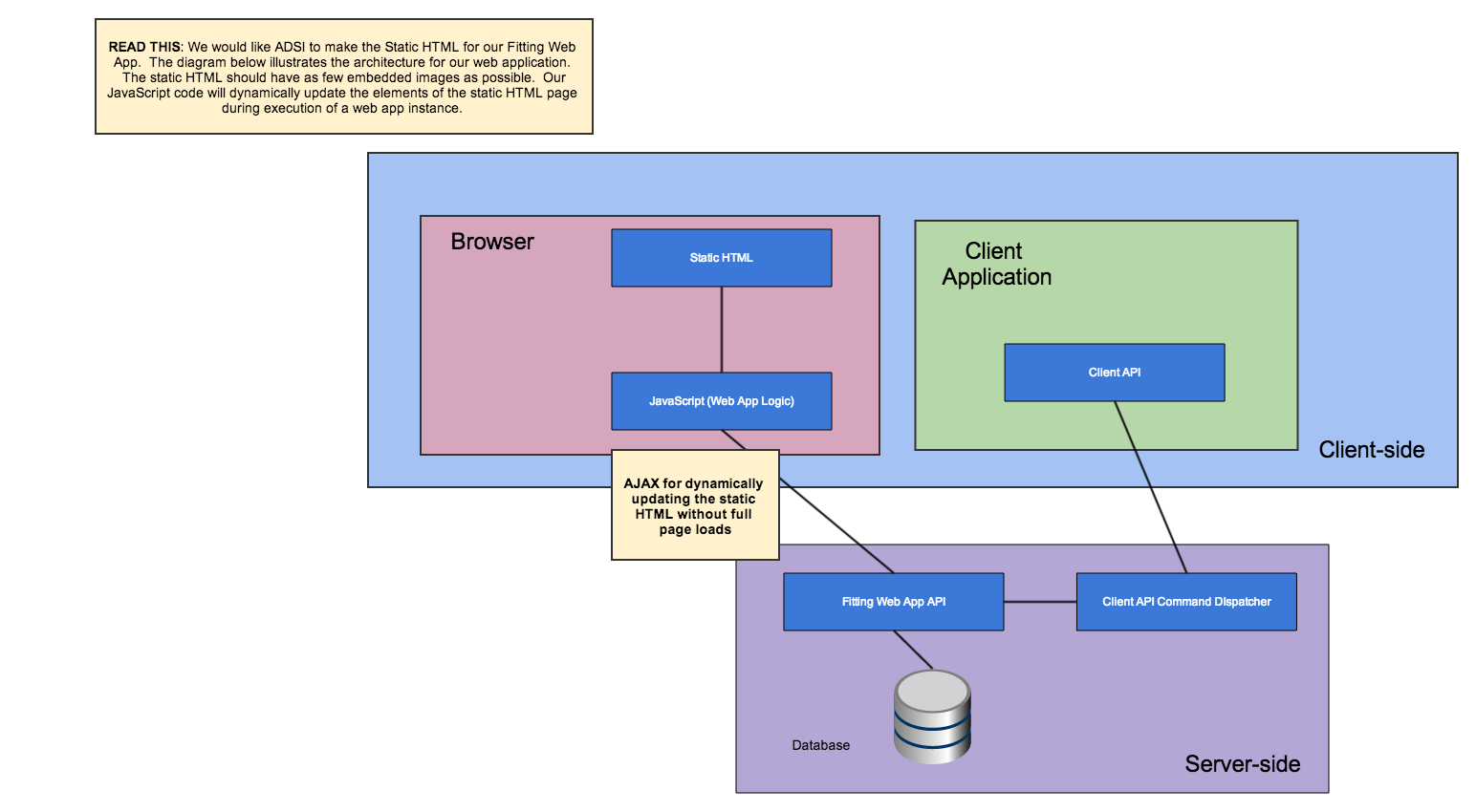1476x812 pixels.
Task: Click the Database text label
Action: (820, 745)
